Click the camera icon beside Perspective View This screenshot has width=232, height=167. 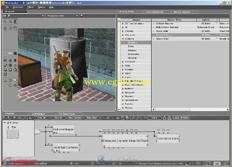82,15
